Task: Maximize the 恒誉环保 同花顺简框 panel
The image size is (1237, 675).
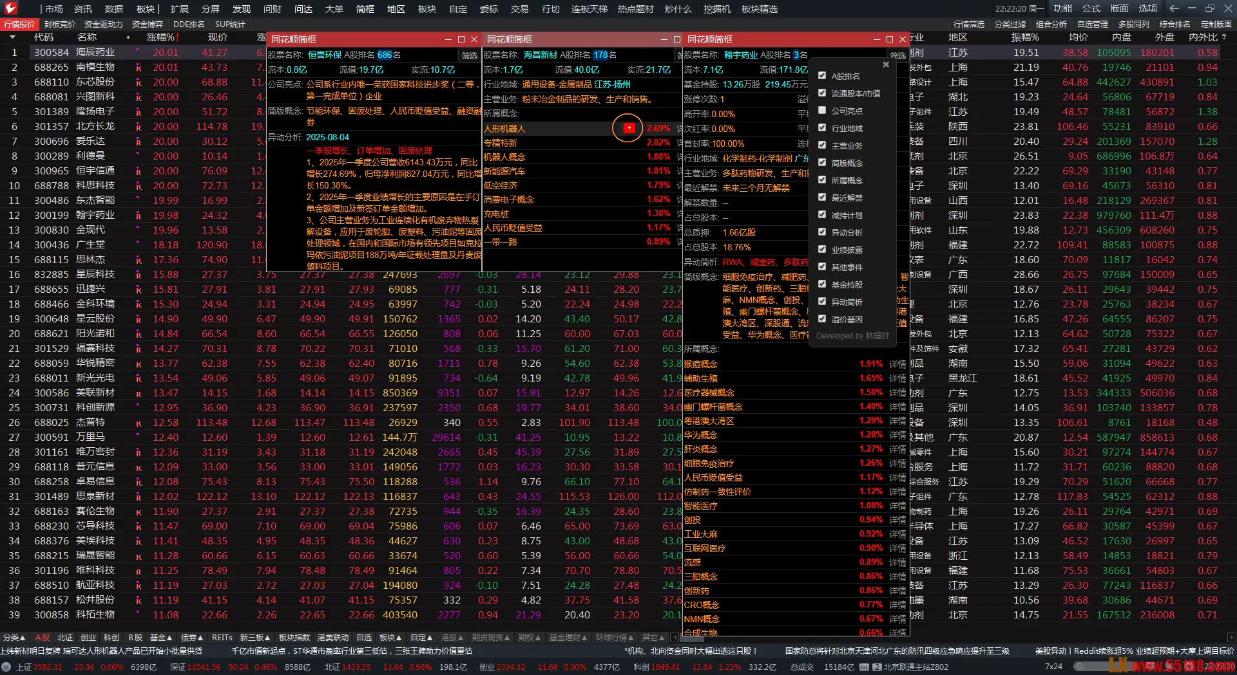Action: point(461,39)
